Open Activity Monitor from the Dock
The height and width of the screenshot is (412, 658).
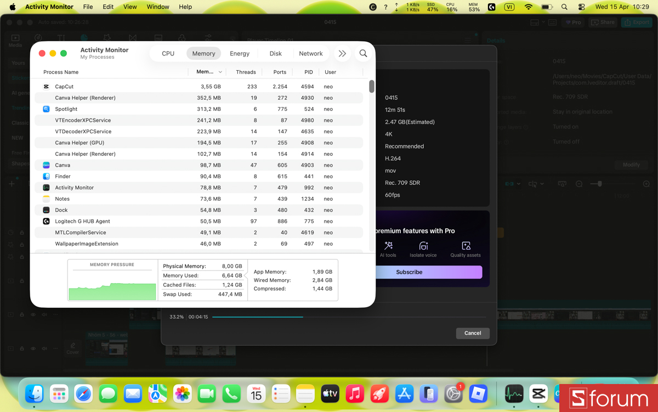tap(513, 394)
